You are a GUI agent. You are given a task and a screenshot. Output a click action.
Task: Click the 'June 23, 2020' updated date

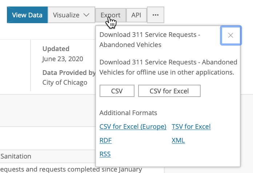tap(63, 59)
